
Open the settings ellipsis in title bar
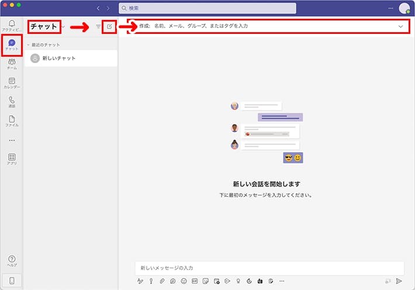pos(390,8)
